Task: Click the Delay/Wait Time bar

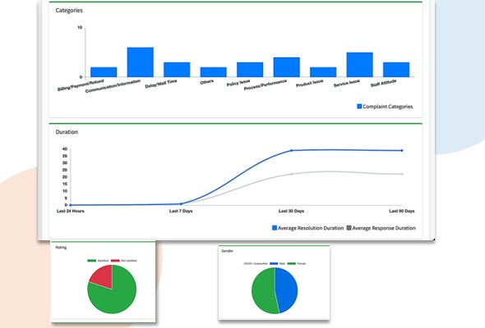Action: coord(177,70)
